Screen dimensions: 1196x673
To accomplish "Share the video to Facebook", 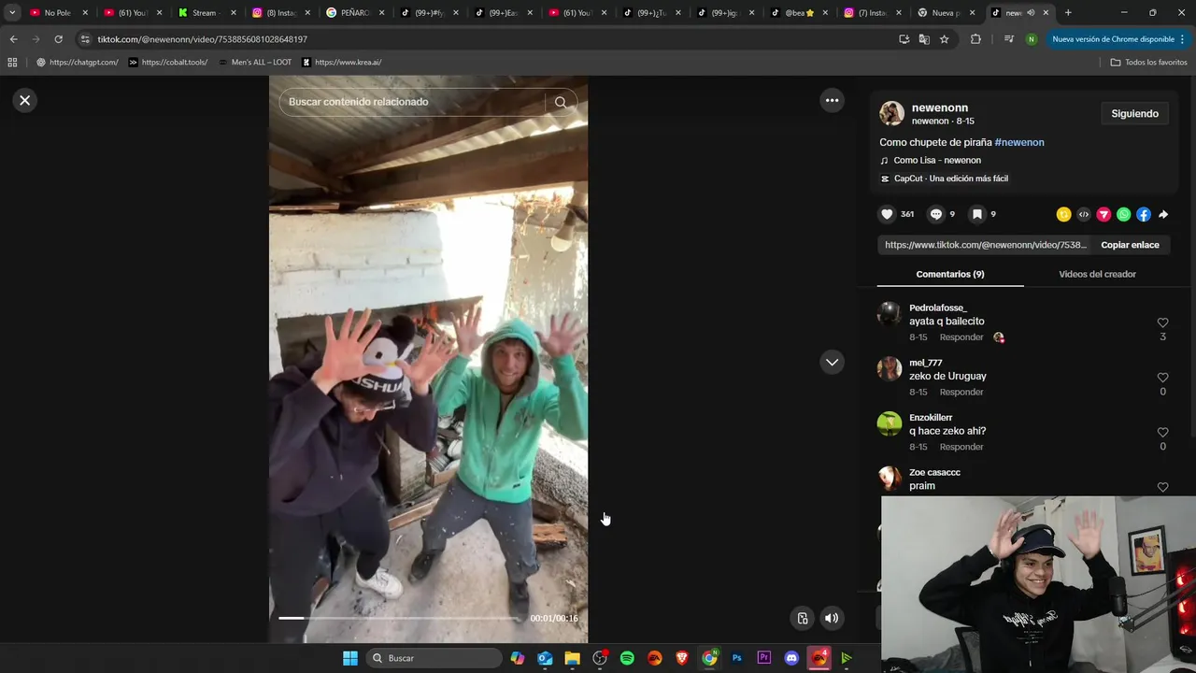I will [1144, 214].
